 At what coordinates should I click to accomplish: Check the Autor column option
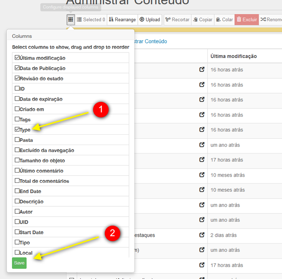point(17,212)
